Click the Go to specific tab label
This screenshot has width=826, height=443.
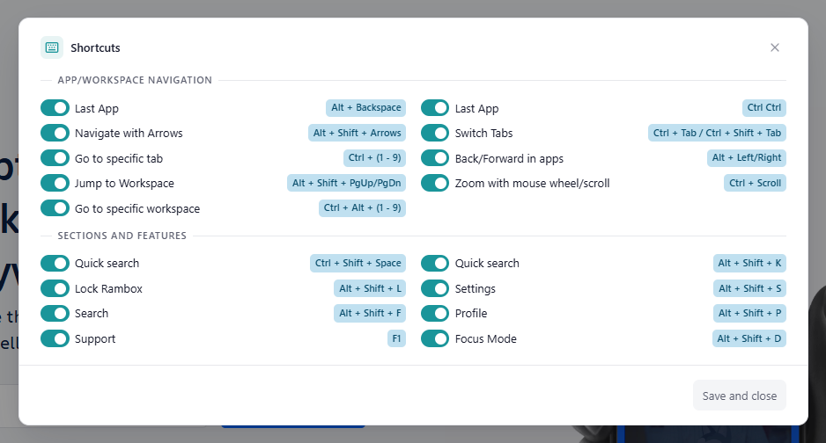(119, 159)
